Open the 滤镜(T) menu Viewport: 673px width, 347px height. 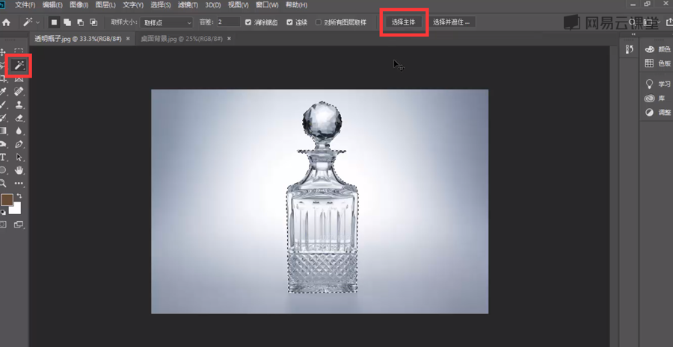point(188,5)
